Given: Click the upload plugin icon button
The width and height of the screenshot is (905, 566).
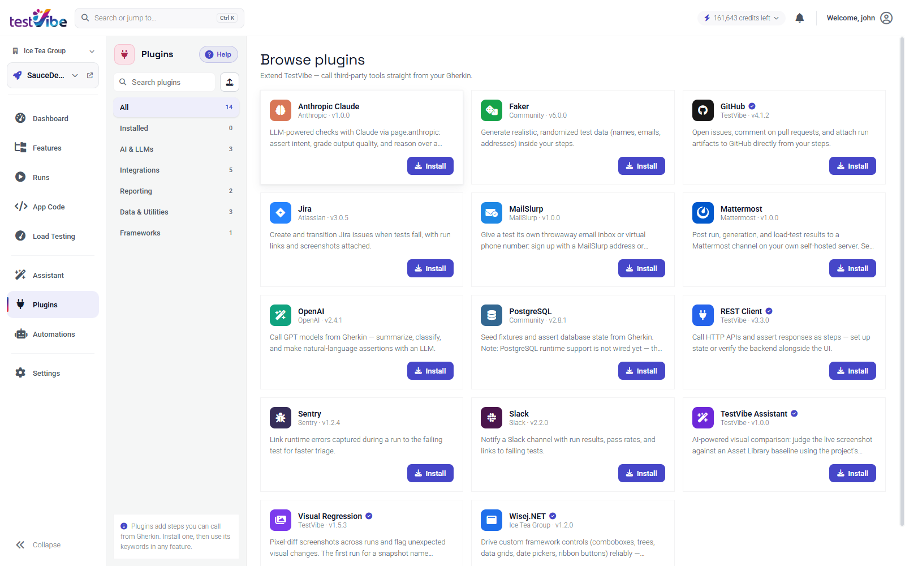Looking at the screenshot, I should 230,82.
